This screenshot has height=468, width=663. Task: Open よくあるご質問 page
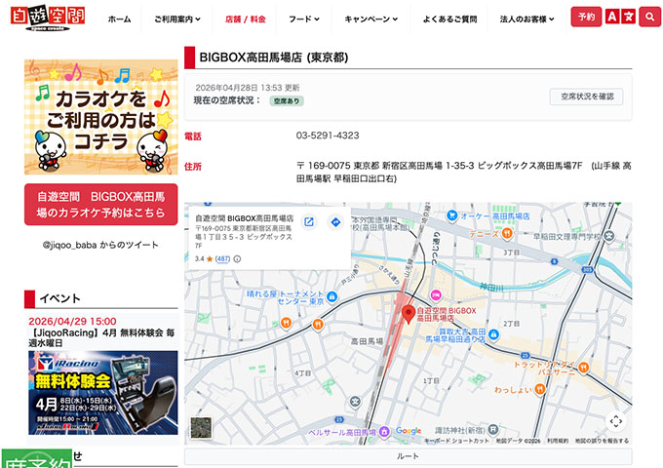tap(449, 19)
